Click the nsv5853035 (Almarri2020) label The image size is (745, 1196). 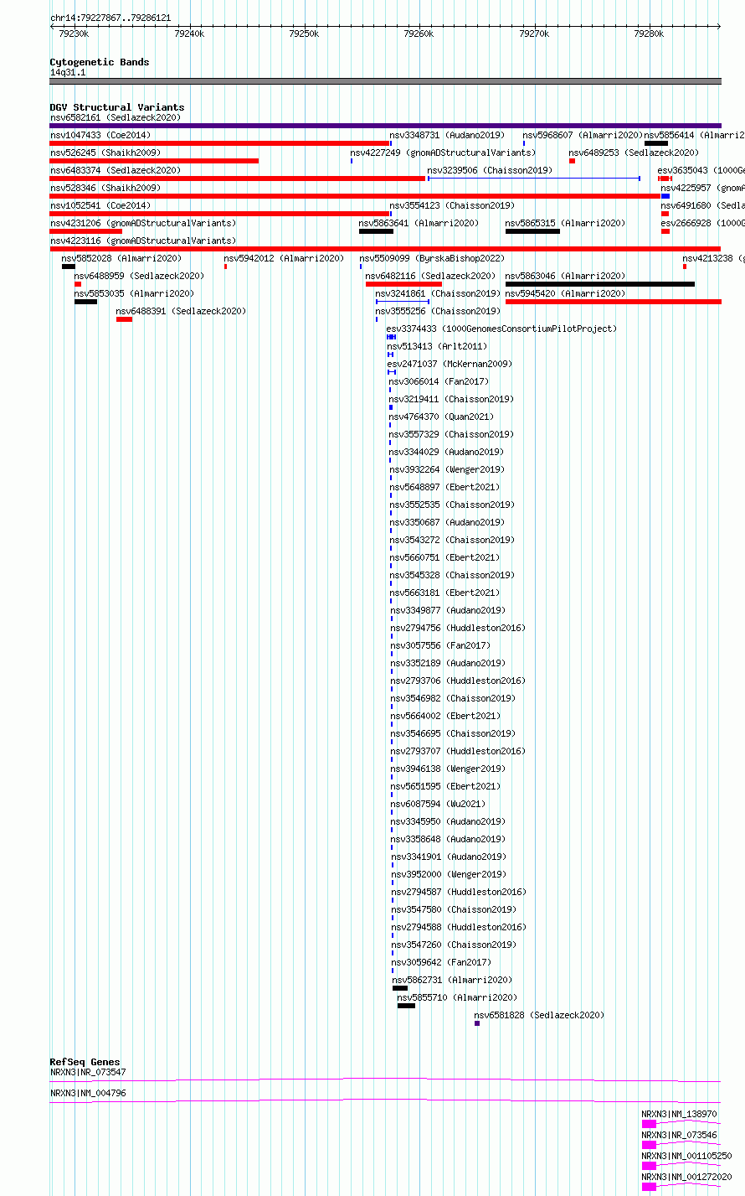(x=134, y=294)
